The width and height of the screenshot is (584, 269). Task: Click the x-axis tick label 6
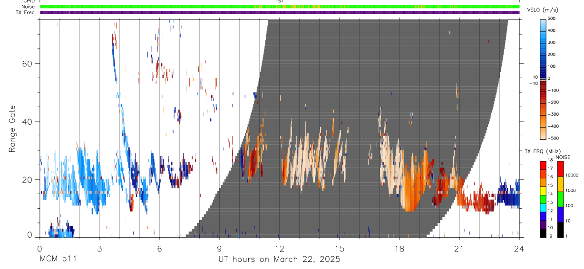coord(159,248)
